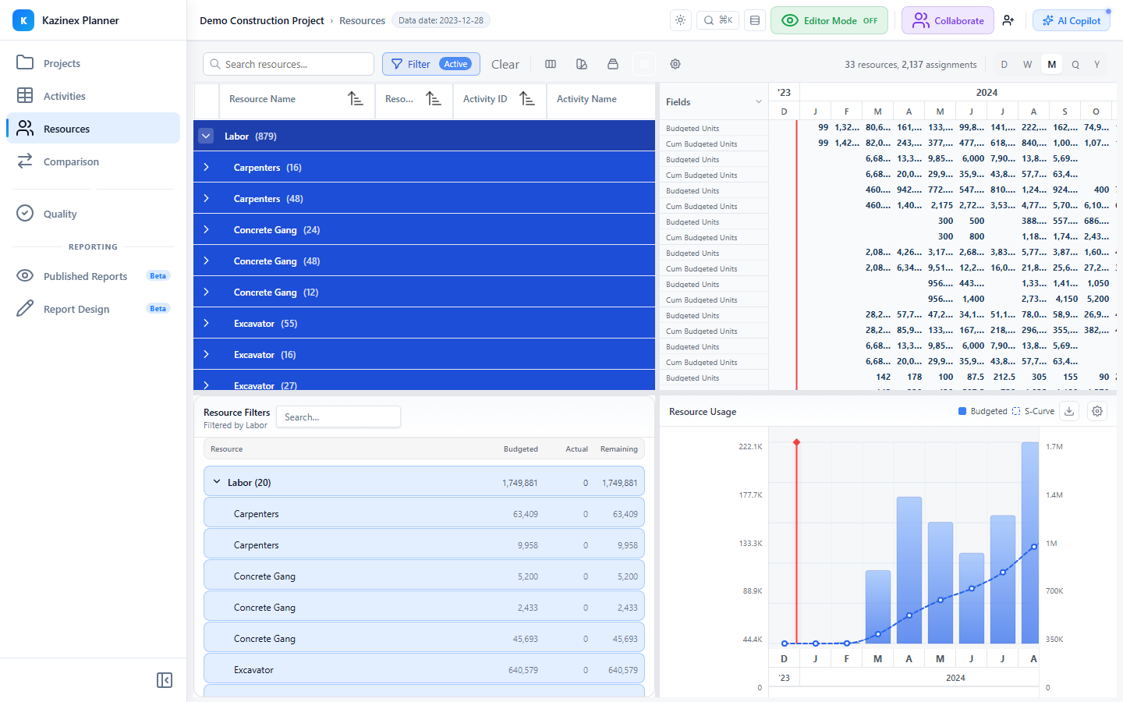Click the tallest August bar in chart
This screenshot has width=1123, height=702.
tap(1030, 543)
